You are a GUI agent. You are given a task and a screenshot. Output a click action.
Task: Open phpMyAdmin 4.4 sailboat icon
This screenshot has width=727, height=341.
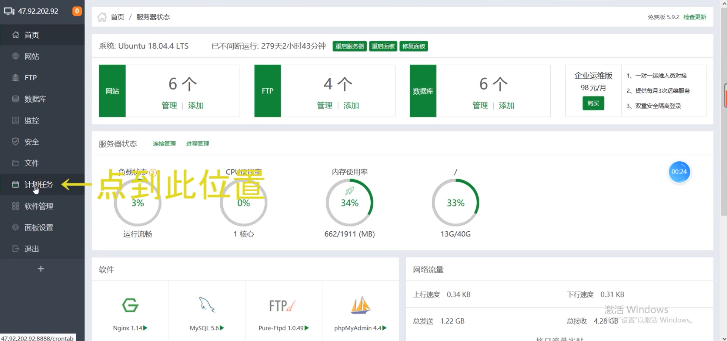[x=360, y=305]
